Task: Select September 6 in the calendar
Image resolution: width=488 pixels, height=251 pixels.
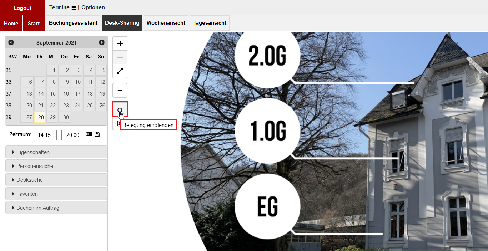Action: [27, 82]
